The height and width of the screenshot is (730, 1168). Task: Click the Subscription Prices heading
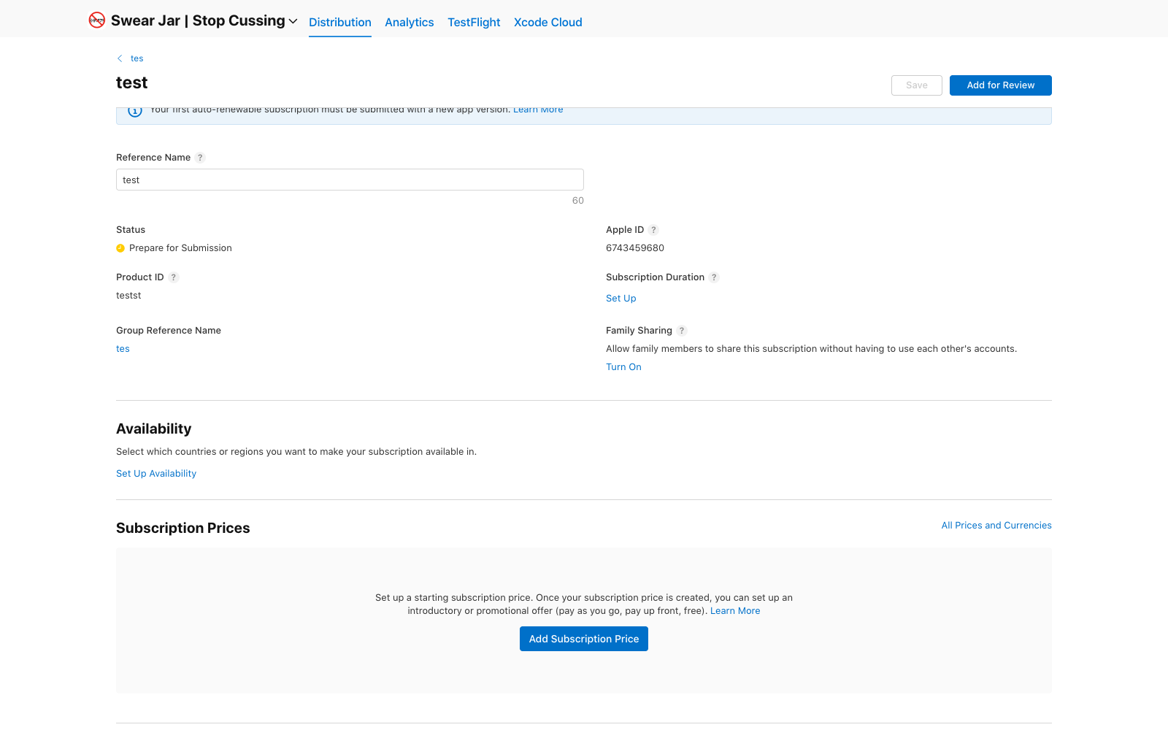click(x=183, y=528)
